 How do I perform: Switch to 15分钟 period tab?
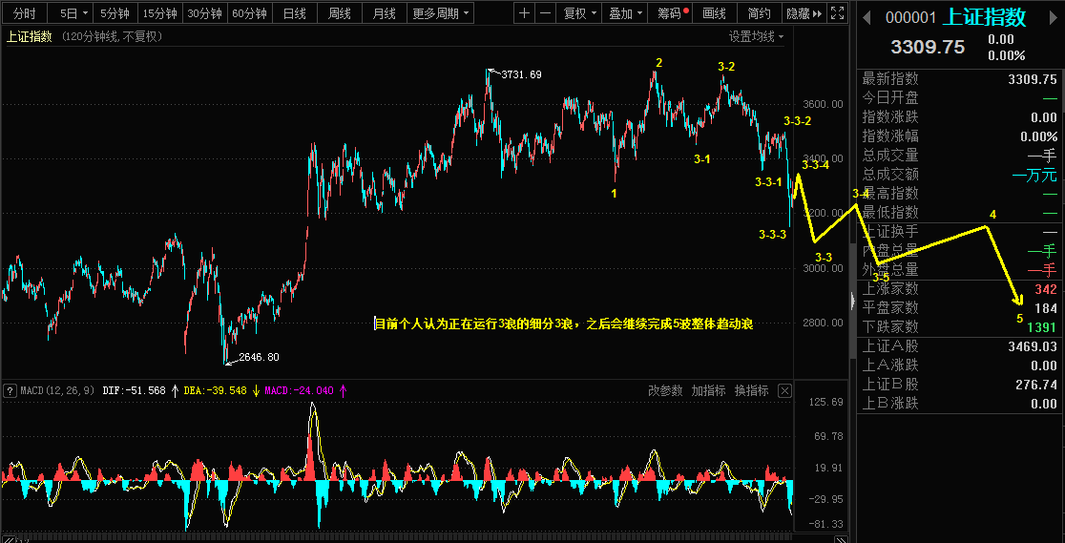click(x=160, y=13)
